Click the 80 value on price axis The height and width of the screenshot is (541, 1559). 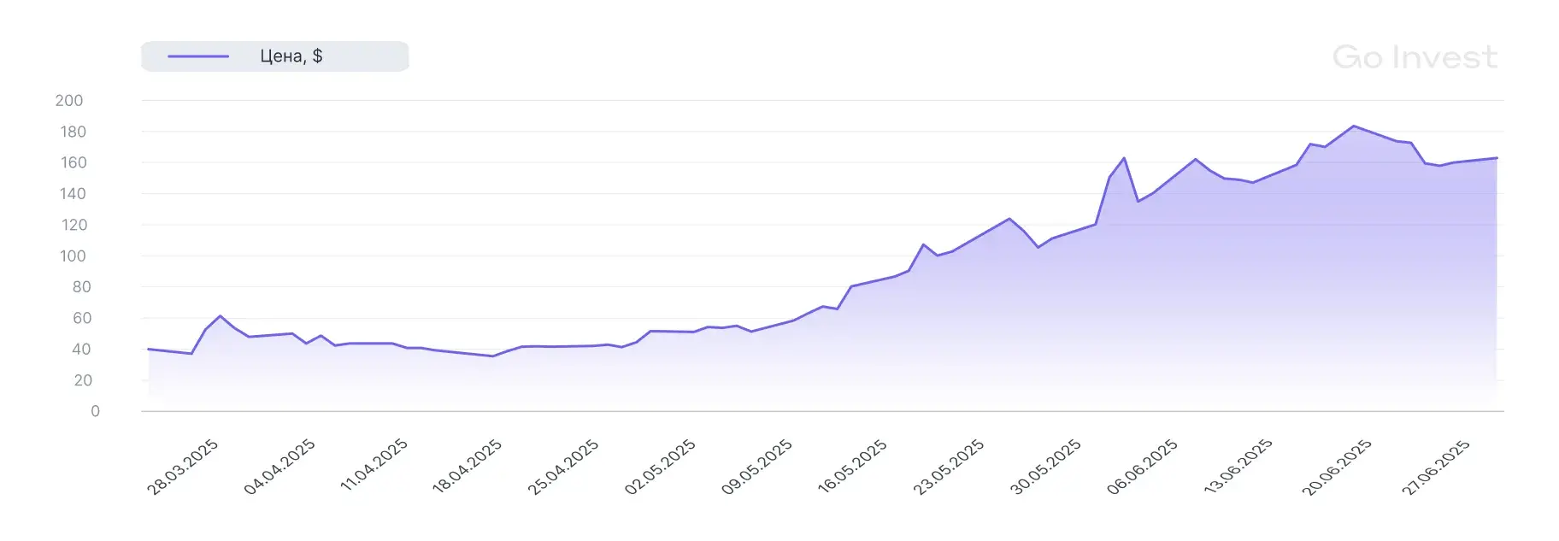tap(82, 287)
